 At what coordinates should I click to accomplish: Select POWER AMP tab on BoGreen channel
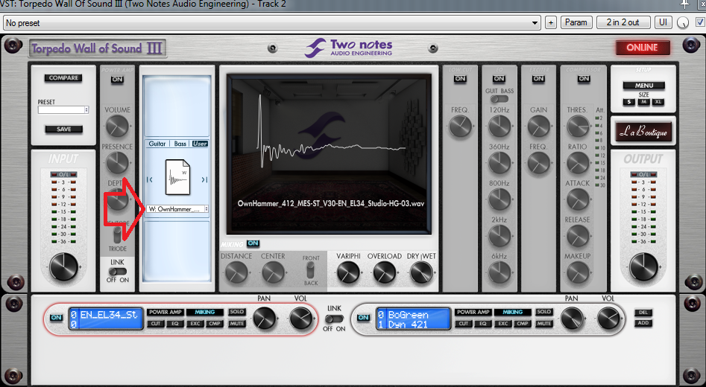pos(473,312)
